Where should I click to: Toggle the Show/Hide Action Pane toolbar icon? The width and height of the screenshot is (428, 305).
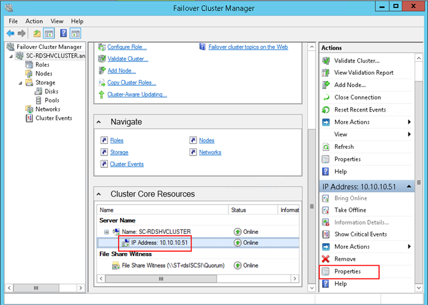click(x=75, y=34)
